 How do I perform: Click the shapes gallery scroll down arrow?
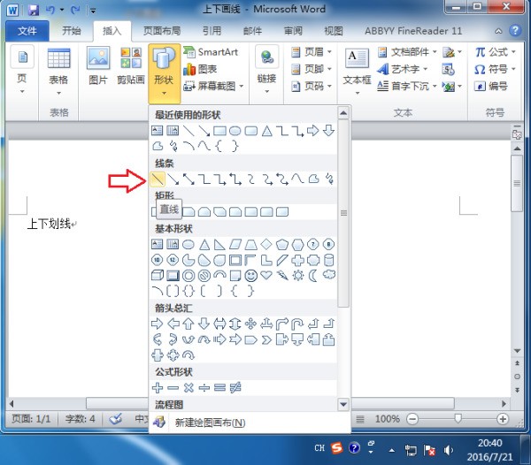(344, 405)
